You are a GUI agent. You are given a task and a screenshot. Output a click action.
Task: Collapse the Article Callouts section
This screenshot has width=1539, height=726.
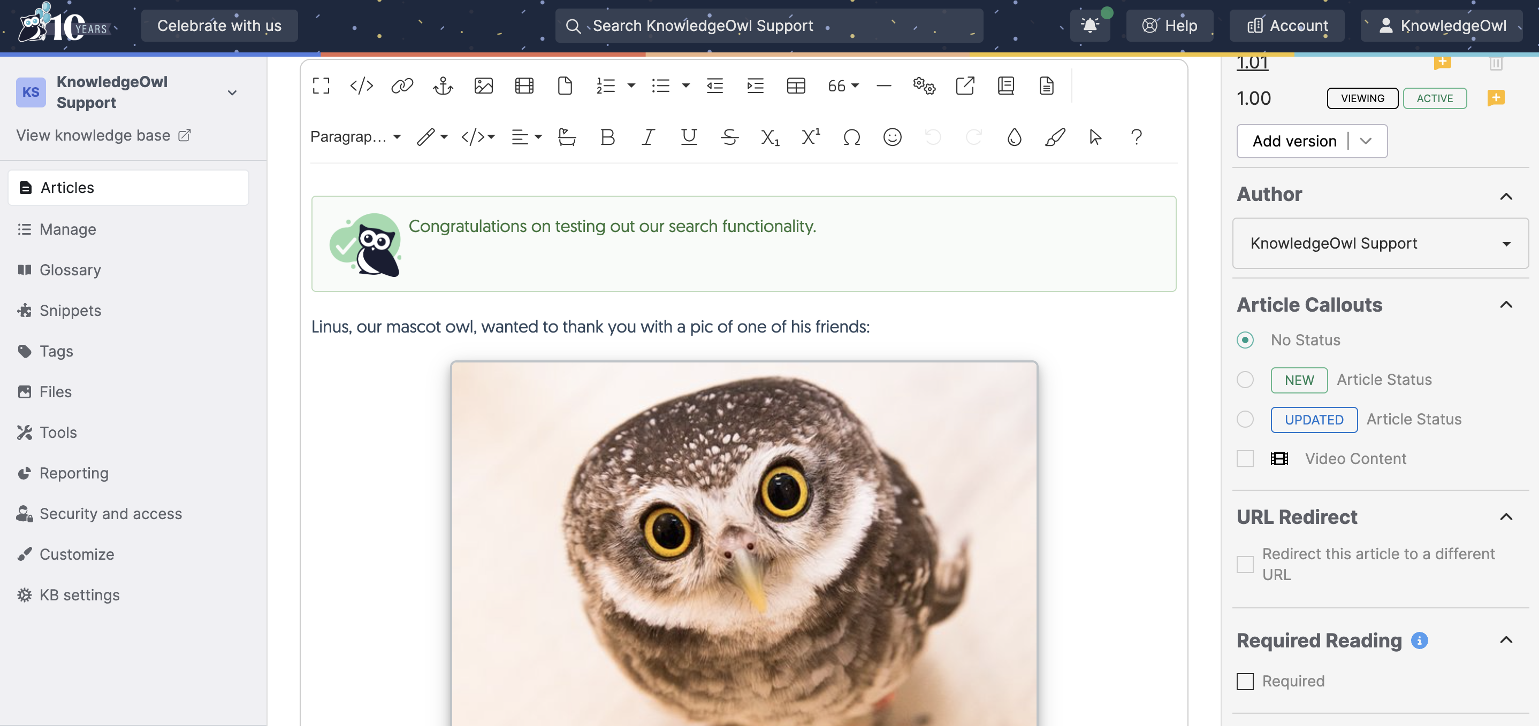tap(1506, 305)
